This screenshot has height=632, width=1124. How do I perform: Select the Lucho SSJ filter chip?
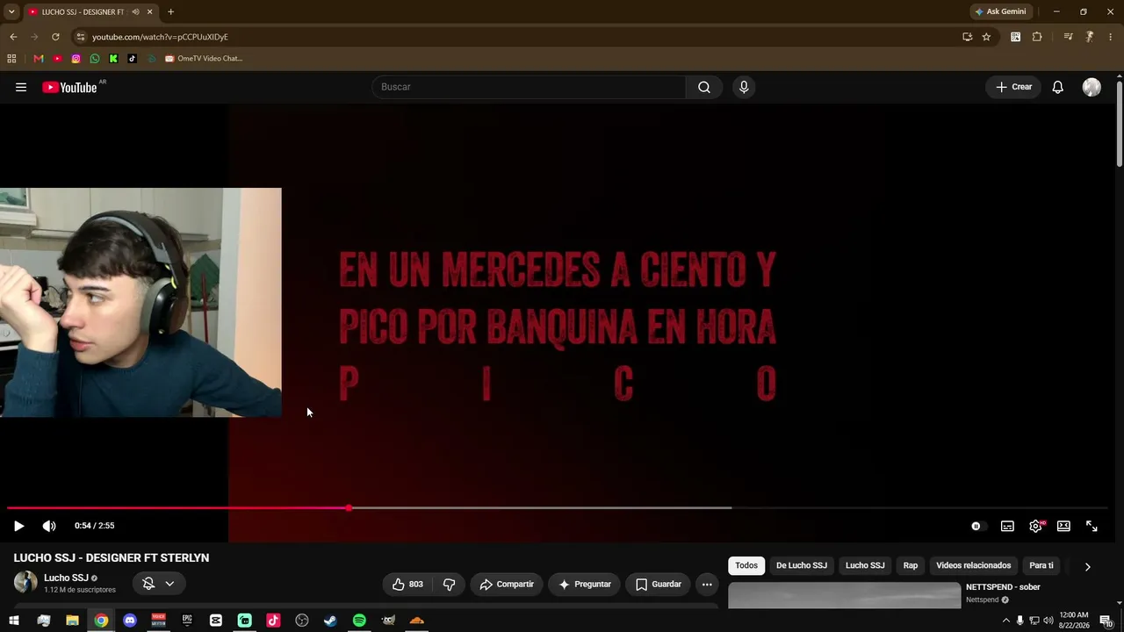click(x=865, y=565)
